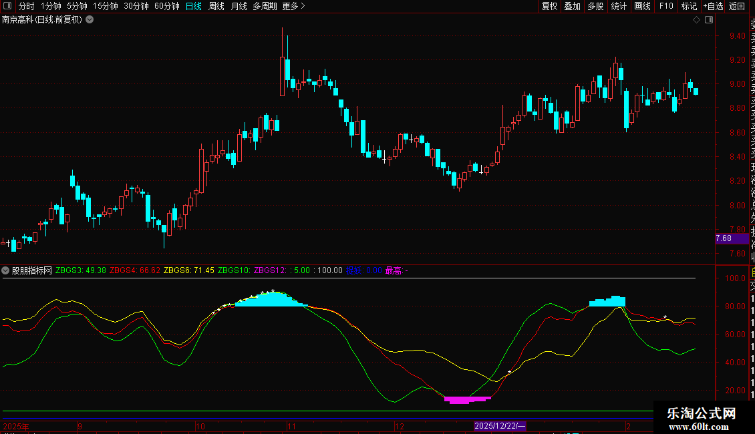Switch to the 分时 intraday view

[26, 6]
